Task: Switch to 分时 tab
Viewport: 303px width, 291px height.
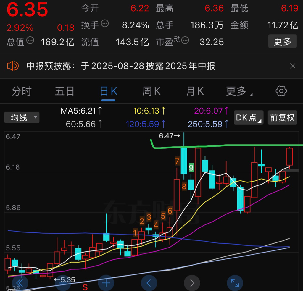Action: 21,91
